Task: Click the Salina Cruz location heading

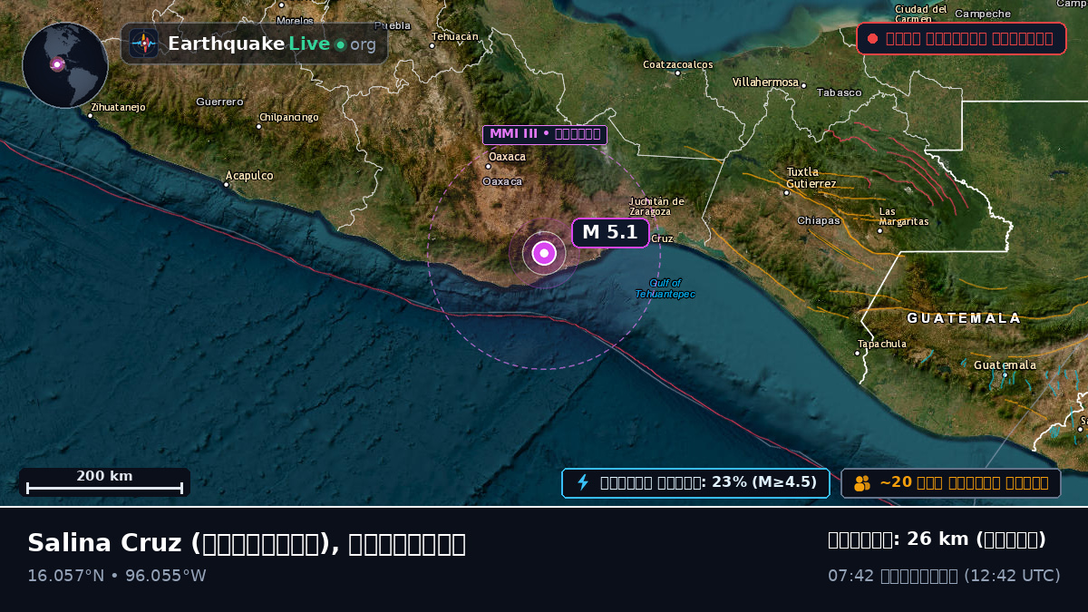Action: (x=247, y=543)
